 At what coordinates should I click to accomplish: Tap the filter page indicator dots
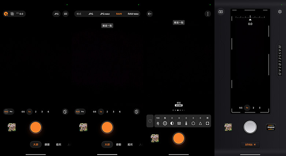coord(179,110)
